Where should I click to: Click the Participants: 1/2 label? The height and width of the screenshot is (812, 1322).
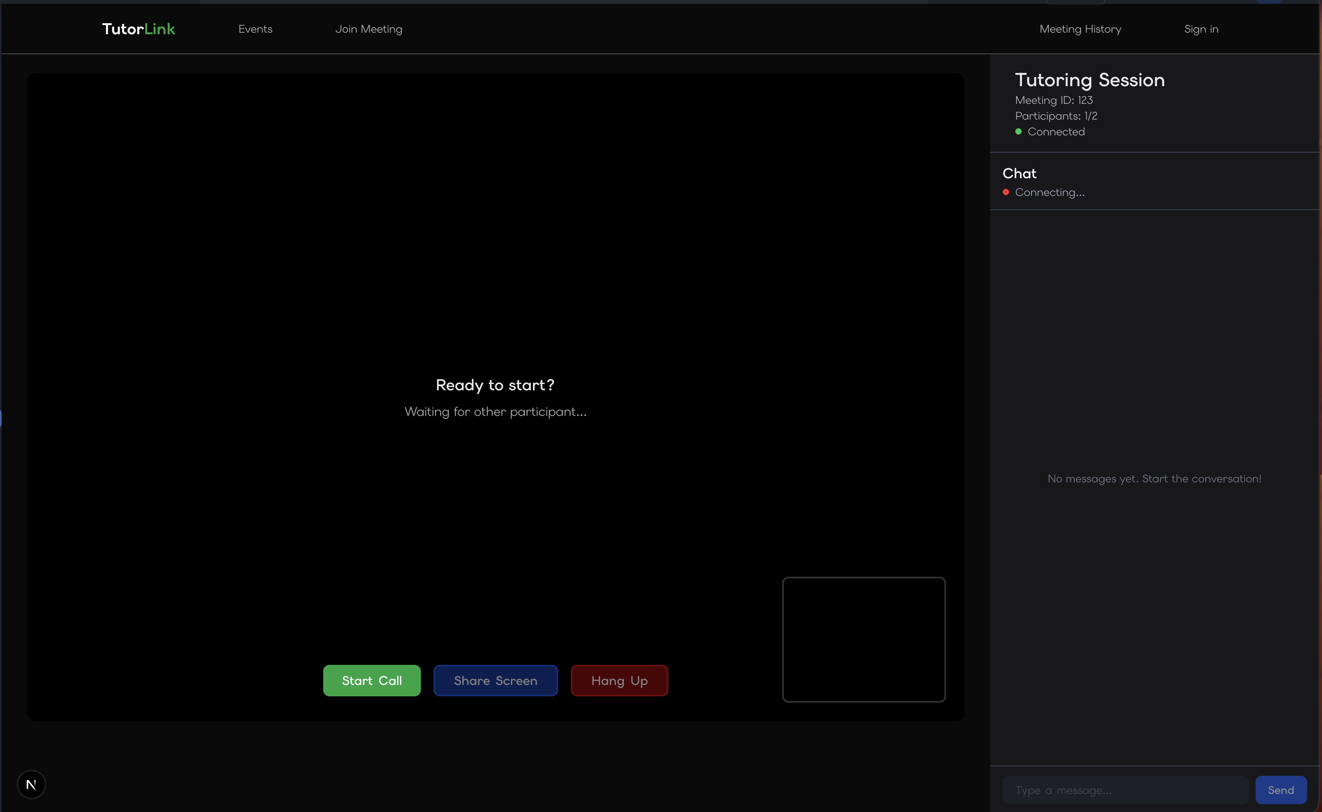(x=1055, y=116)
